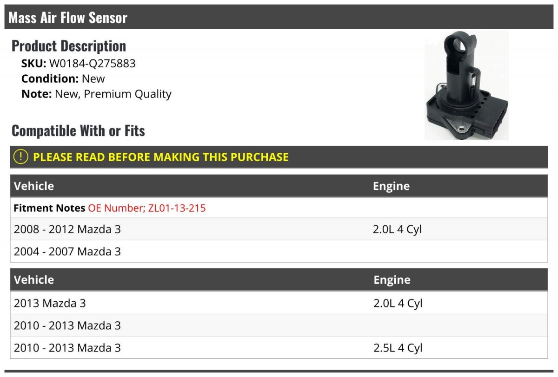Click the Condition: New line
The height and width of the screenshot is (377, 558).
pyautogui.click(x=63, y=79)
